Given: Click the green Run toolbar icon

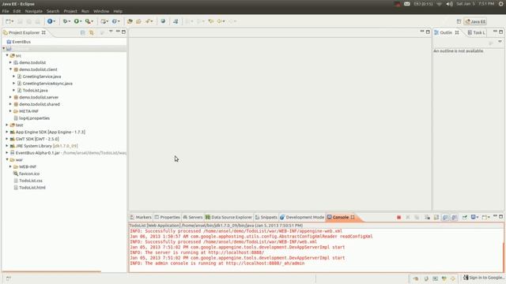Looking at the screenshot, I should [77, 21].
